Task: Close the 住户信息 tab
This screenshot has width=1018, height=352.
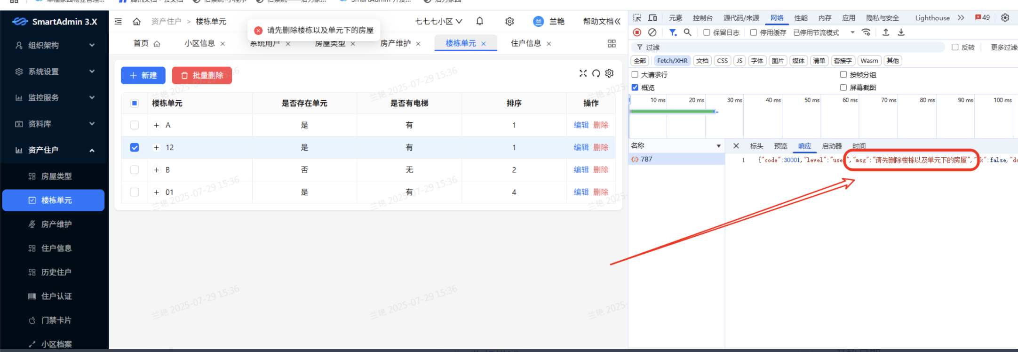Action: [549, 44]
